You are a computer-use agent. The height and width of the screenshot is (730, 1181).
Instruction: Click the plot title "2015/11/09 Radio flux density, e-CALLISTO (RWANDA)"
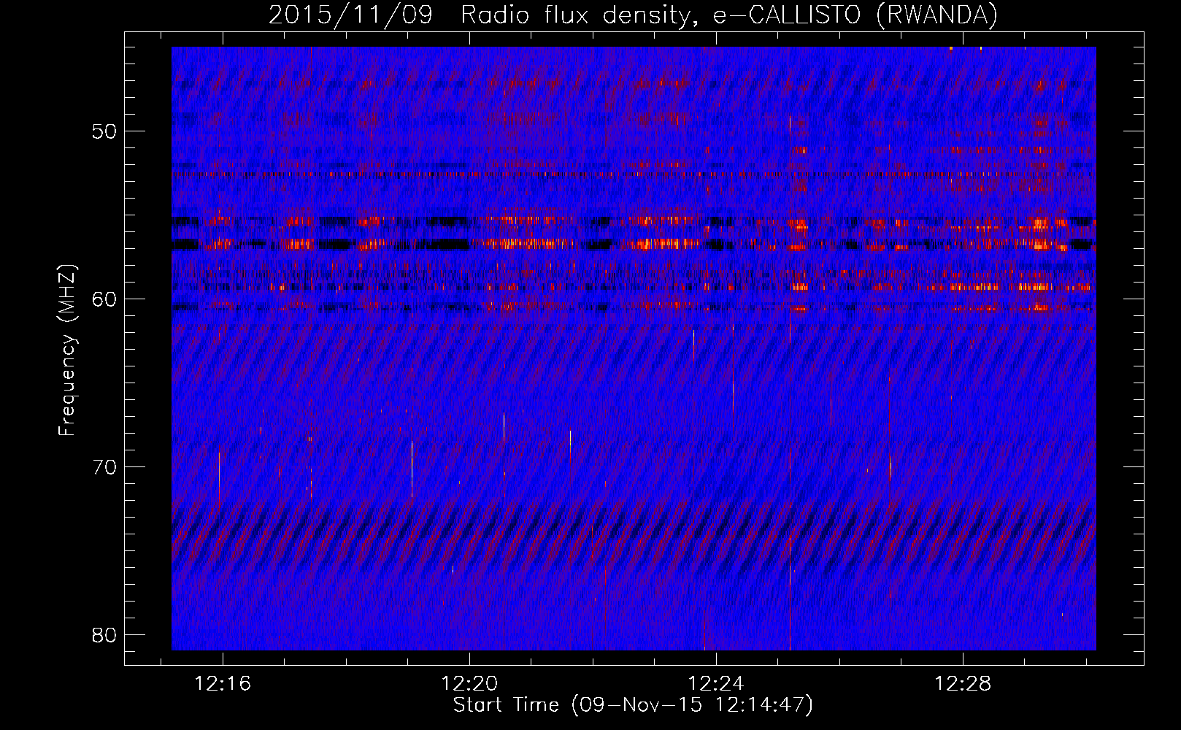(634, 15)
